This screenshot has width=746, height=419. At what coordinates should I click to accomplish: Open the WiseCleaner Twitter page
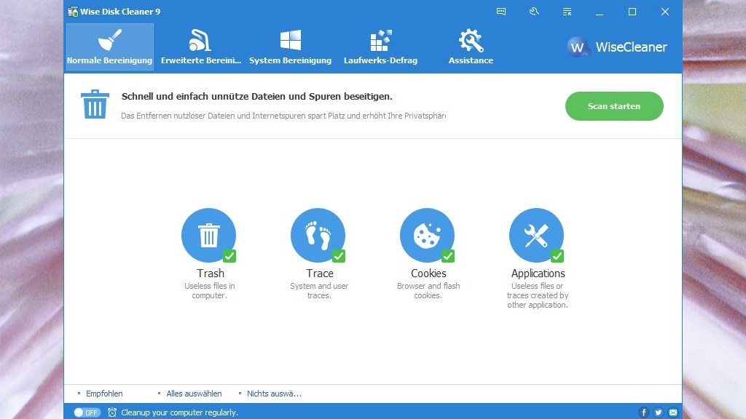coord(658,412)
